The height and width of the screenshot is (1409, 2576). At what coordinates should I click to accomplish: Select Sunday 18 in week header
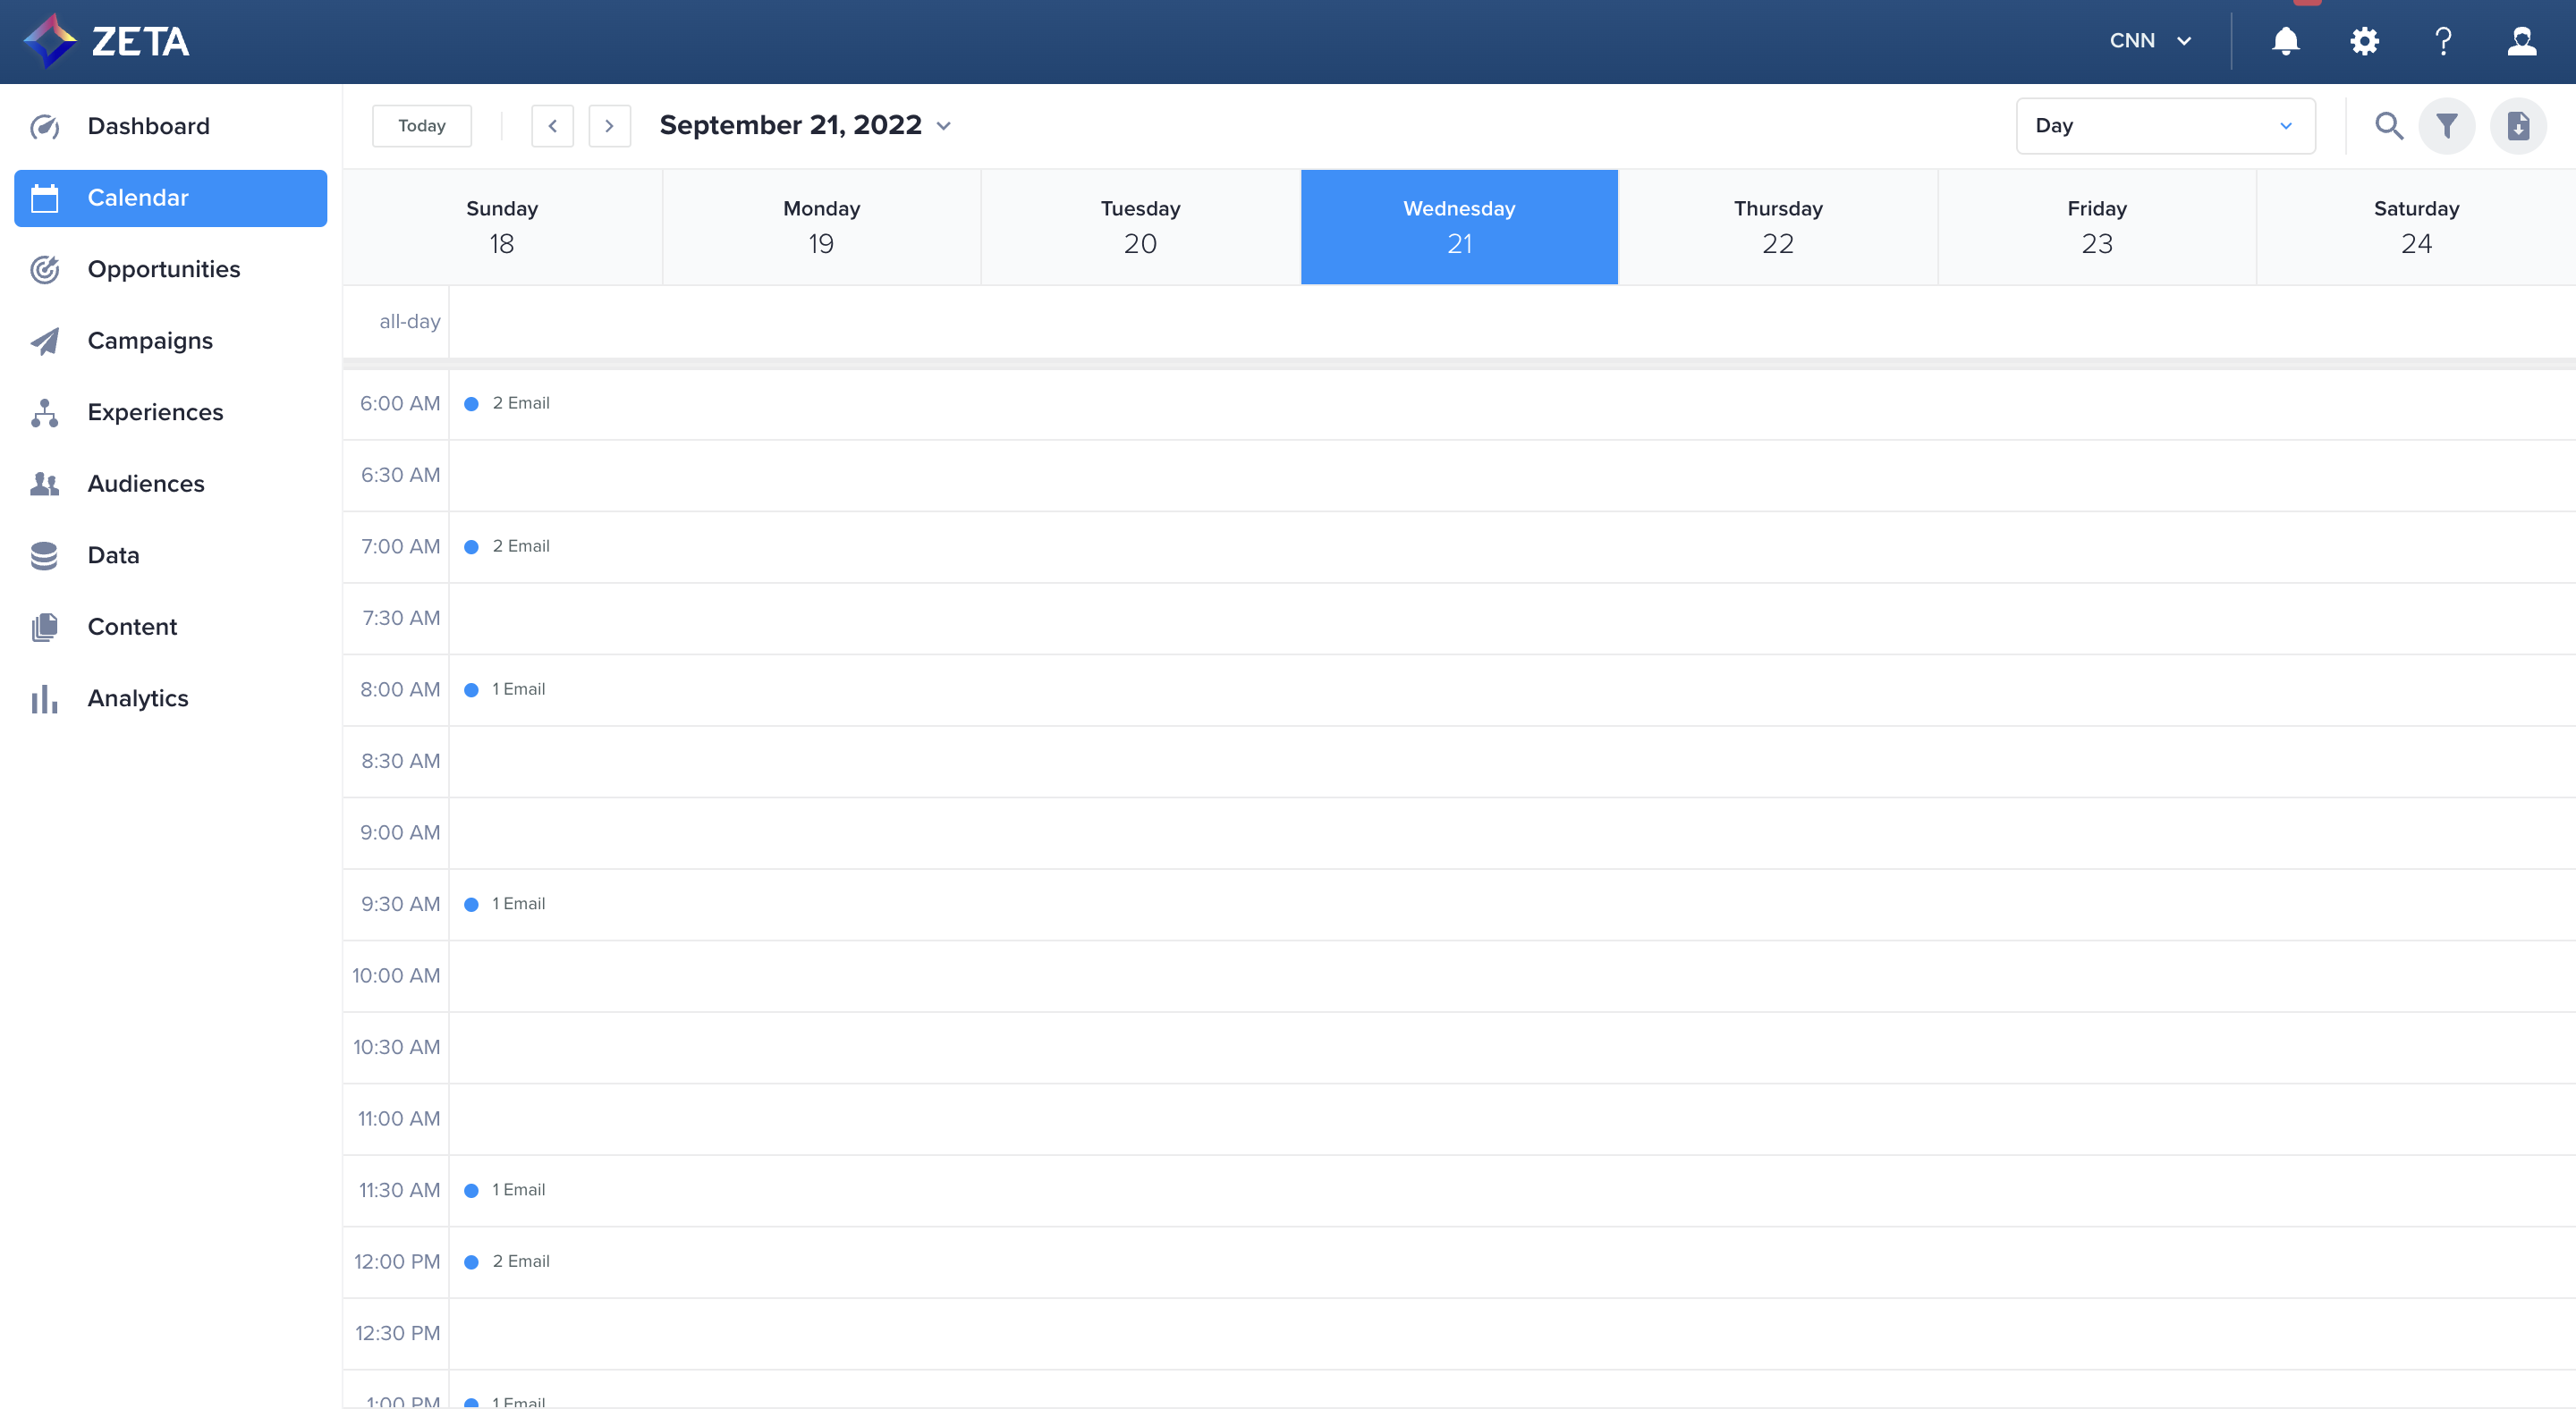coord(501,227)
